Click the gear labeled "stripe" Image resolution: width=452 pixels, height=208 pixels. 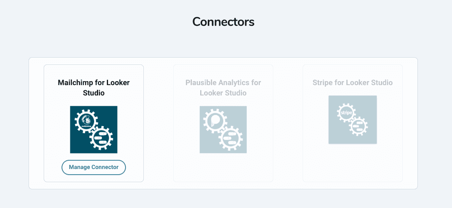(346, 113)
